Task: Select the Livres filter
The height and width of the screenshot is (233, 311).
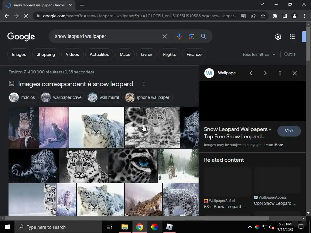Action: click(x=147, y=54)
